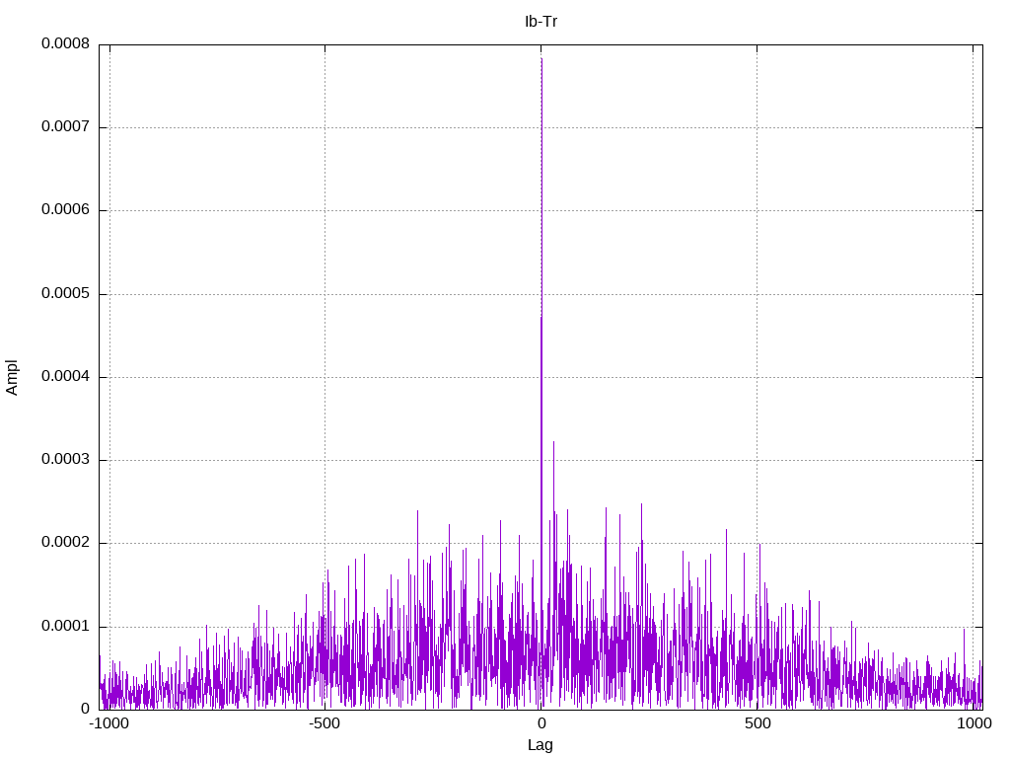Click the y-axis value 0.0005
The width and height of the screenshot is (1010, 758).
tap(65, 294)
